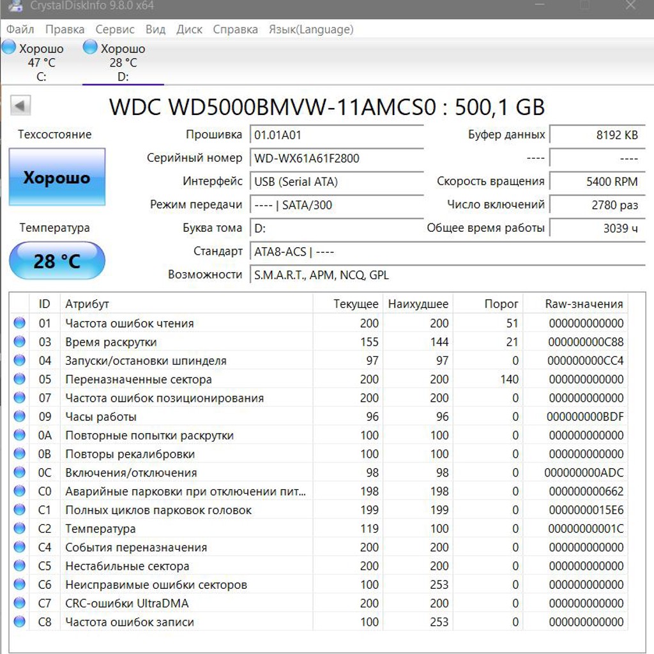Click the transfer mode field SATA/300
This screenshot has width=654, height=654.
tap(337, 205)
